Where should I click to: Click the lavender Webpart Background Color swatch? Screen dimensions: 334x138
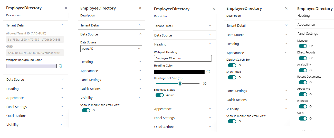pos(31,66)
